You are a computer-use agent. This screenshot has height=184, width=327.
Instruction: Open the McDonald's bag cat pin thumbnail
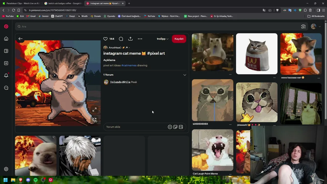257,54
